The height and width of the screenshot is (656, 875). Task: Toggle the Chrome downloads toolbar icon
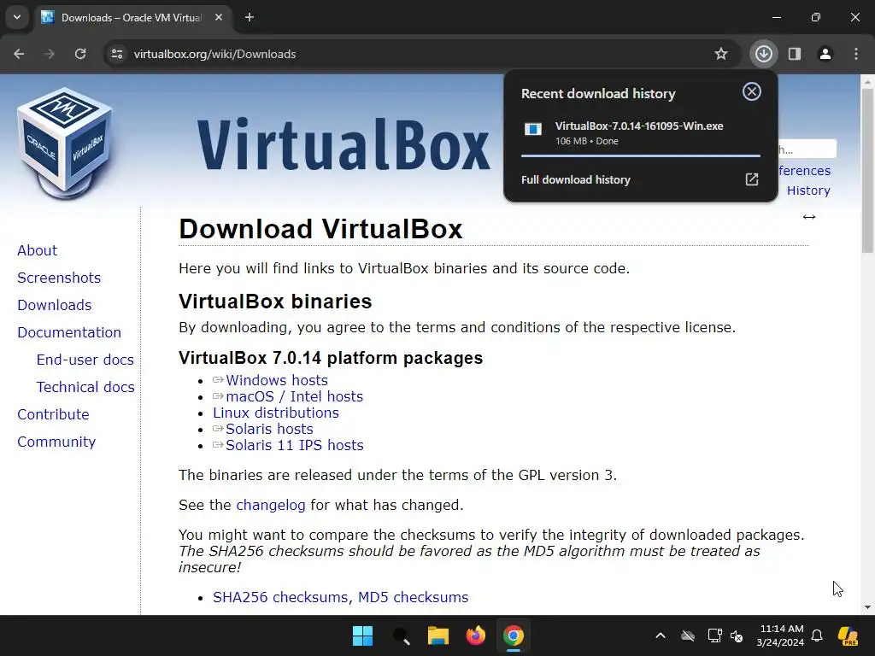pyautogui.click(x=763, y=54)
